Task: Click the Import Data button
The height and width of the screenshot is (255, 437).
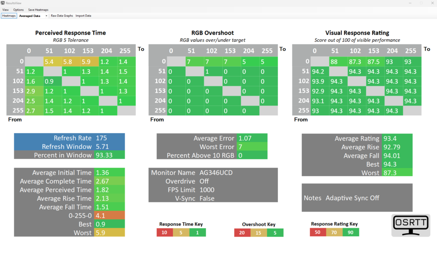Action: pyautogui.click(x=83, y=16)
